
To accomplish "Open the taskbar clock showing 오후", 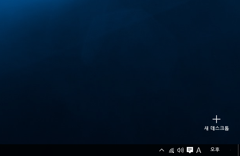I will (x=215, y=149).
